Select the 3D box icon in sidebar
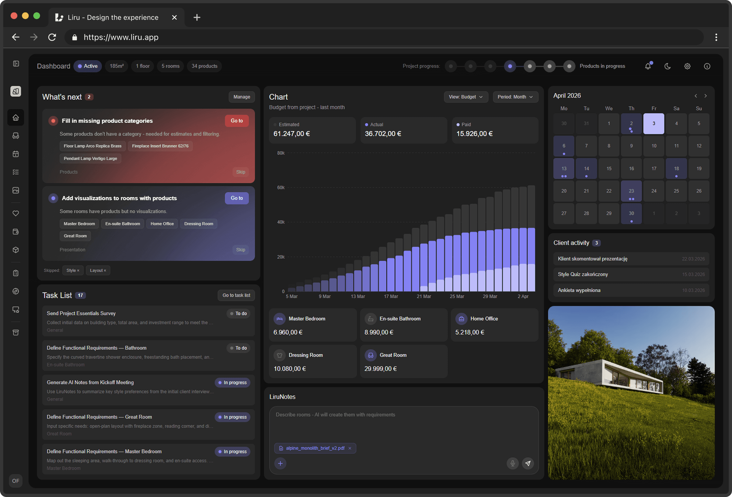Image resolution: width=732 pixels, height=497 pixels. (16, 249)
